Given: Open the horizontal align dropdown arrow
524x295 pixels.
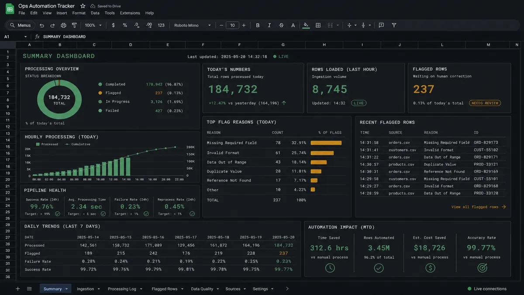Looking at the screenshot, I should (355, 25).
